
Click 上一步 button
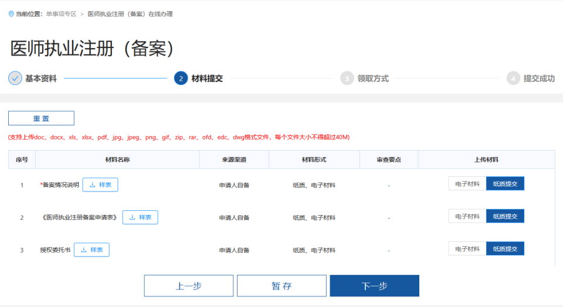point(189,286)
